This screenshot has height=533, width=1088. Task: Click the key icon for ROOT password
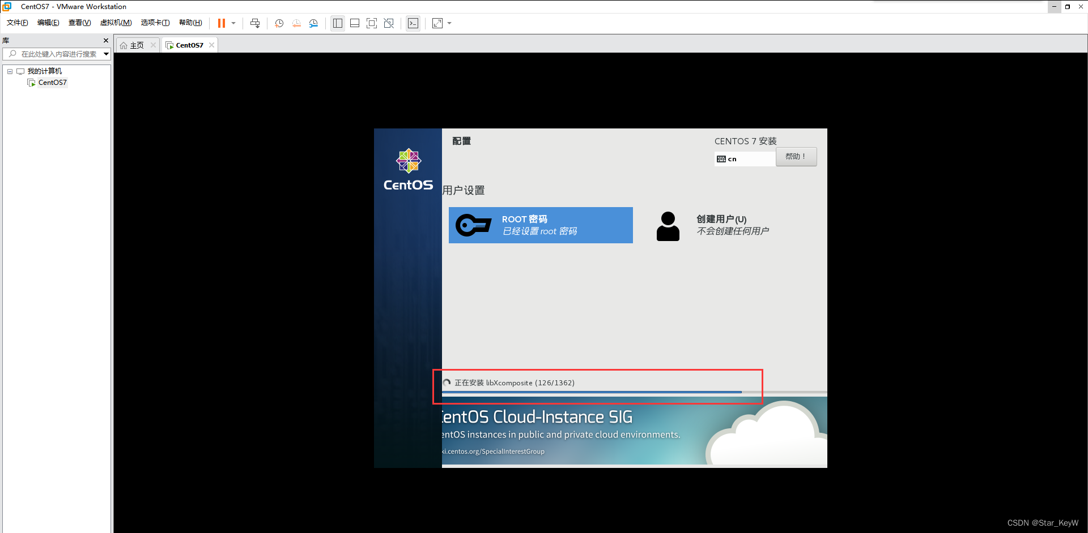pyautogui.click(x=473, y=225)
